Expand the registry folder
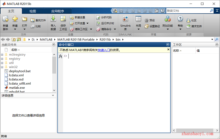This screenshot has width=220, height=139. click(x=2, y=59)
